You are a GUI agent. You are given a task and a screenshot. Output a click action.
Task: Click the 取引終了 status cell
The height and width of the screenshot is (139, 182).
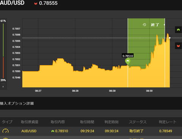136,131
